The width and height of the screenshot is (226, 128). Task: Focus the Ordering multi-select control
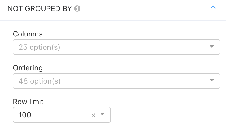pos(116,81)
